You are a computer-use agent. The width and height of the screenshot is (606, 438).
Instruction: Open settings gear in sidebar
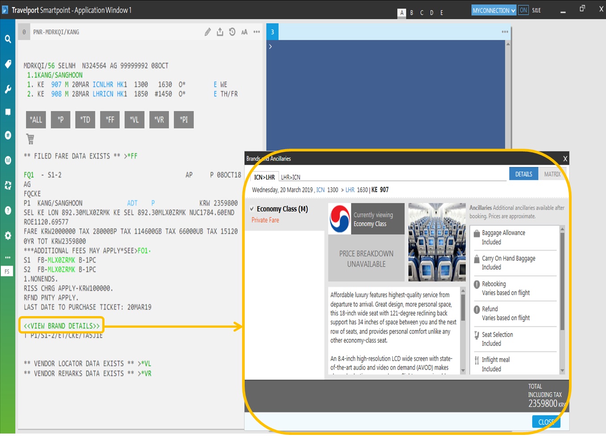(8, 235)
